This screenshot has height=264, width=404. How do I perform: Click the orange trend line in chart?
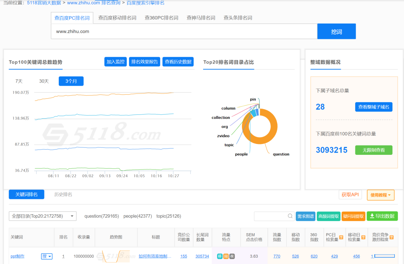[104, 95]
